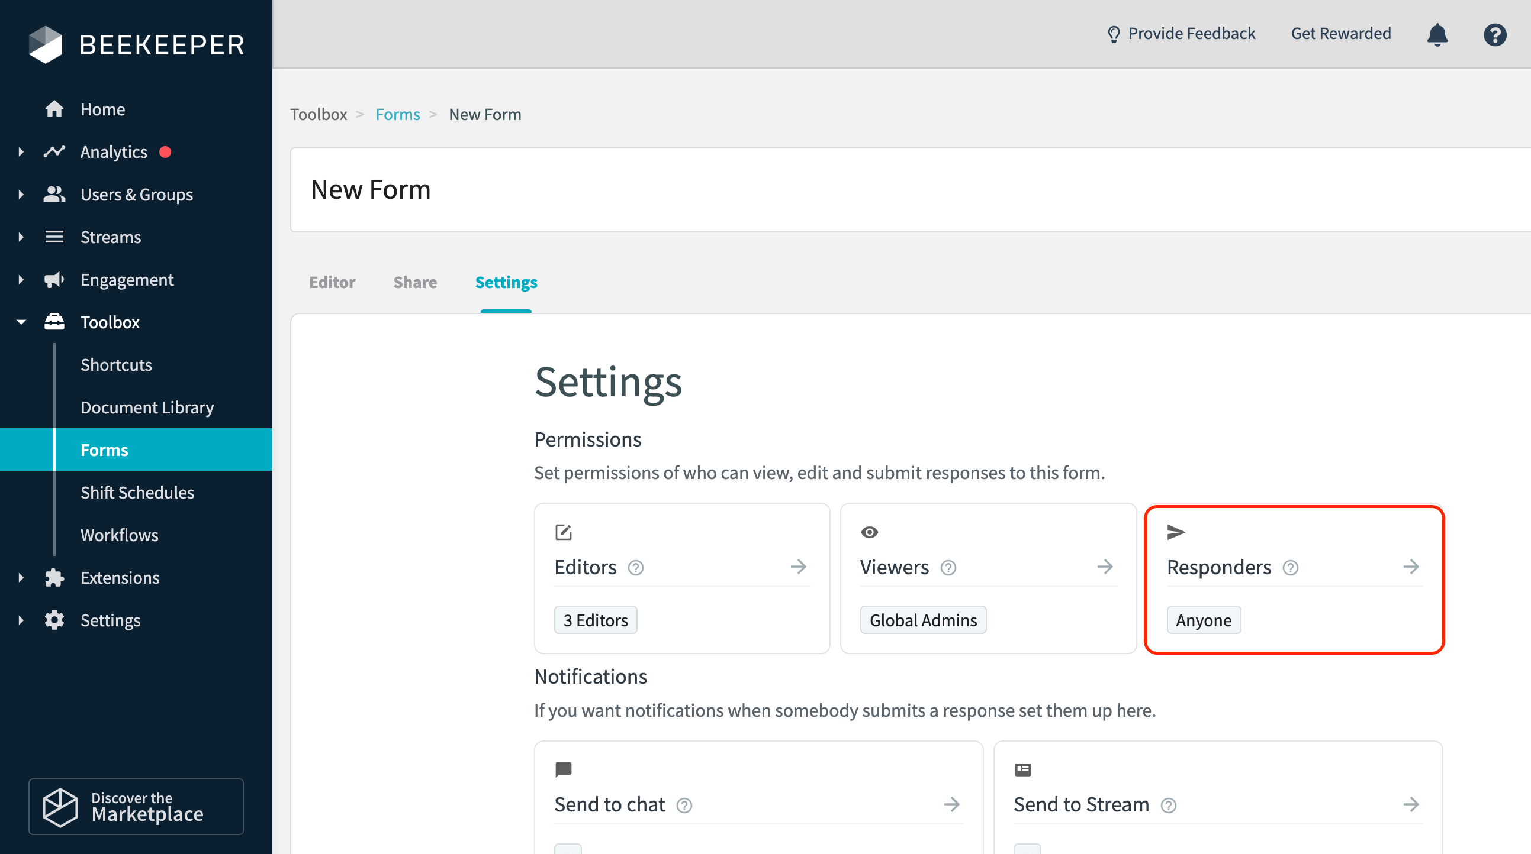Click the Editors card heading
1531x854 pixels.
pos(586,567)
